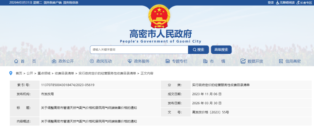314x129 pixels.
Task: Click the 高密市人民政府 site title
Action: (161, 34)
